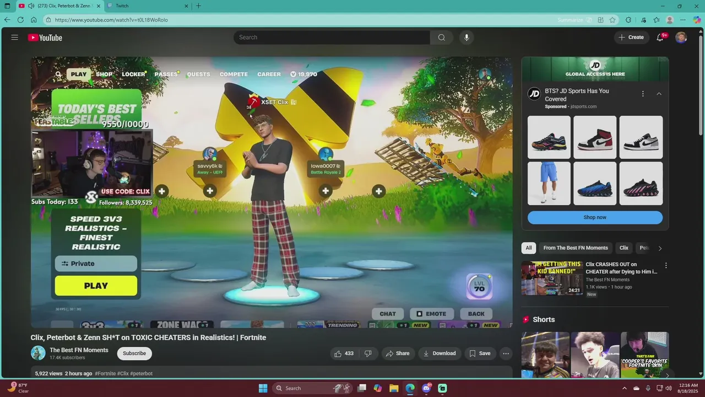The height and width of the screenshot is (397, 705).
Task: Start voice search with the microphone
Action: (x=467, y=37)
